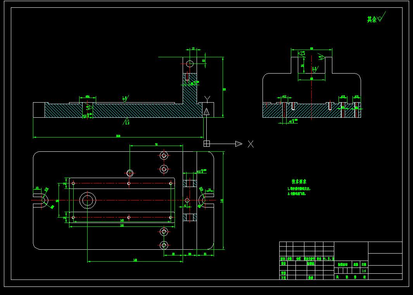Select the φ10 dimension in plan view right
Image resolution: width=413 pixels, height=295 pixels.
pos(201,172)
